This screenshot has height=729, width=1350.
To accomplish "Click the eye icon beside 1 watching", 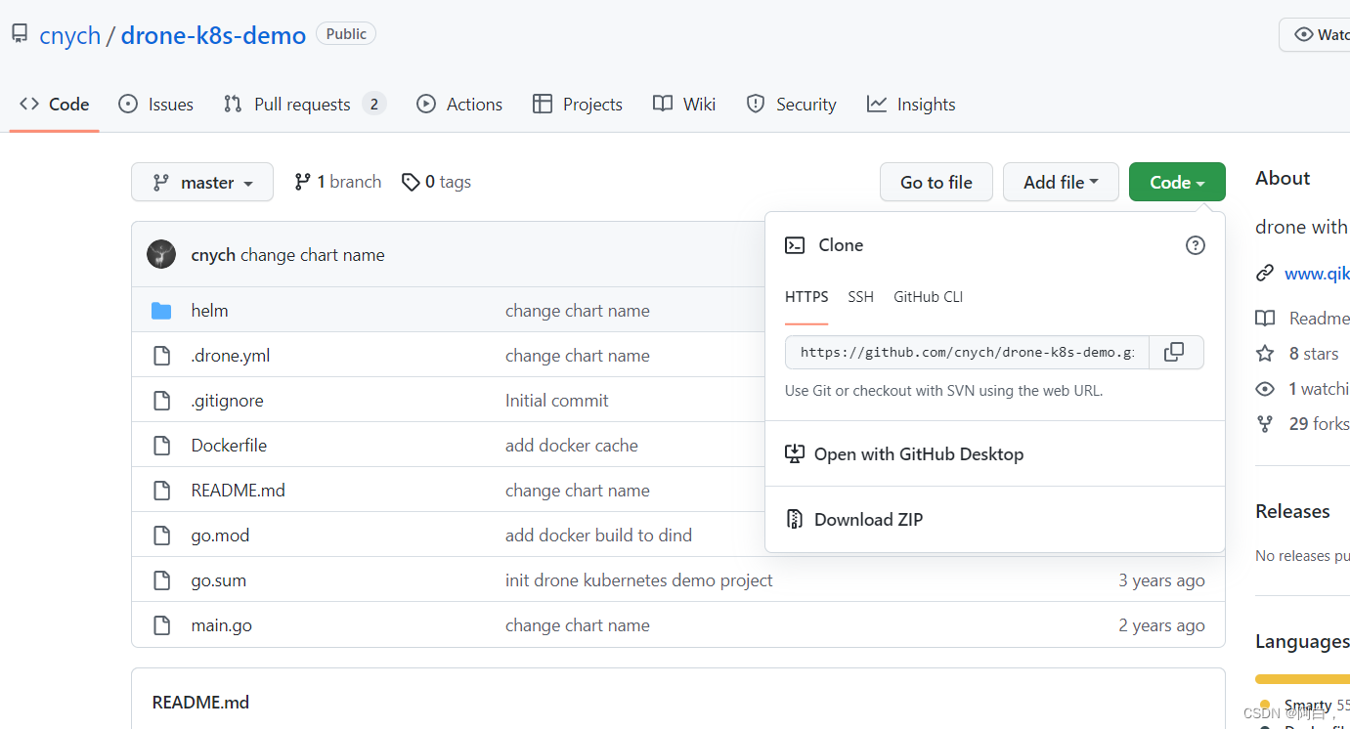I will point(1265,389).
